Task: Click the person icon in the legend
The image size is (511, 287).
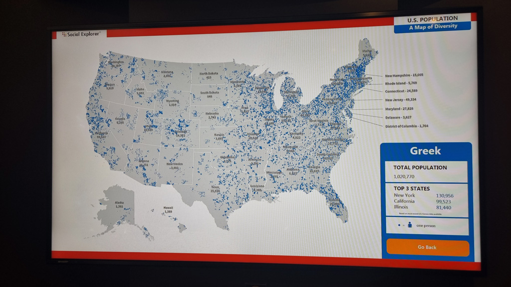Action: tap(410, 225)
